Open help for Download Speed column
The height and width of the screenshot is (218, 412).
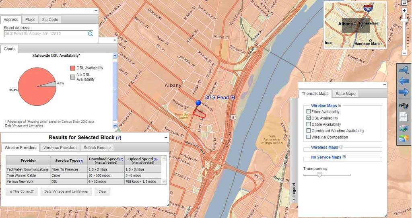click(121, 159)
